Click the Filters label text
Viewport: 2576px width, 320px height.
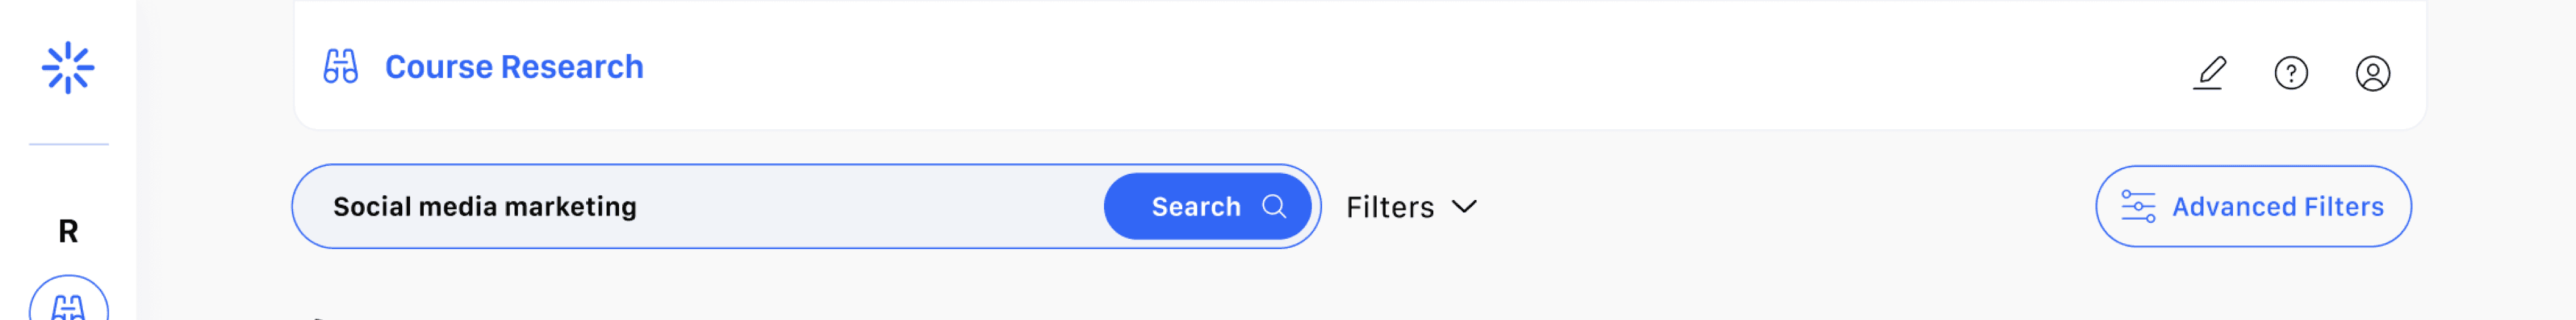tap(1389, 207)
